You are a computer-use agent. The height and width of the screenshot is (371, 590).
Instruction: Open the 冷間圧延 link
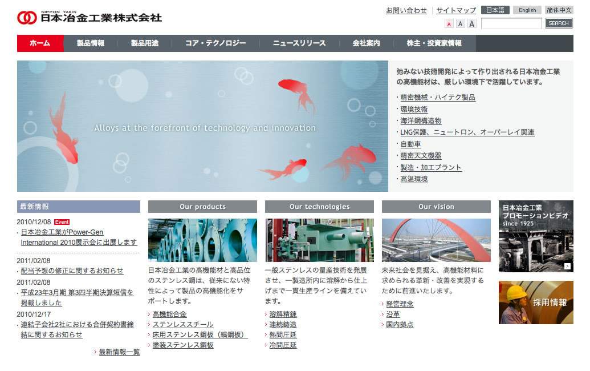(x=283, y=345)
